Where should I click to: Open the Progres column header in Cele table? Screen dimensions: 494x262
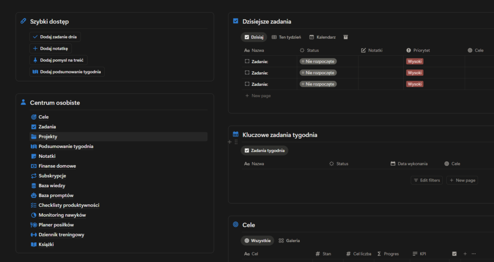point(388,254)
